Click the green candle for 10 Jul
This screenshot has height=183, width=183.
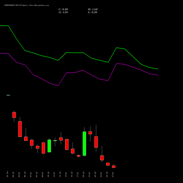(49, 146)
